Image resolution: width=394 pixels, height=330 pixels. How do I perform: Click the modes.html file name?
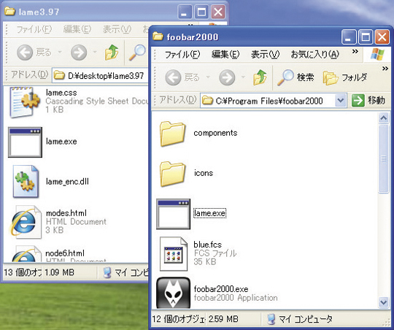pyautogui.click(x=66, y=213)
